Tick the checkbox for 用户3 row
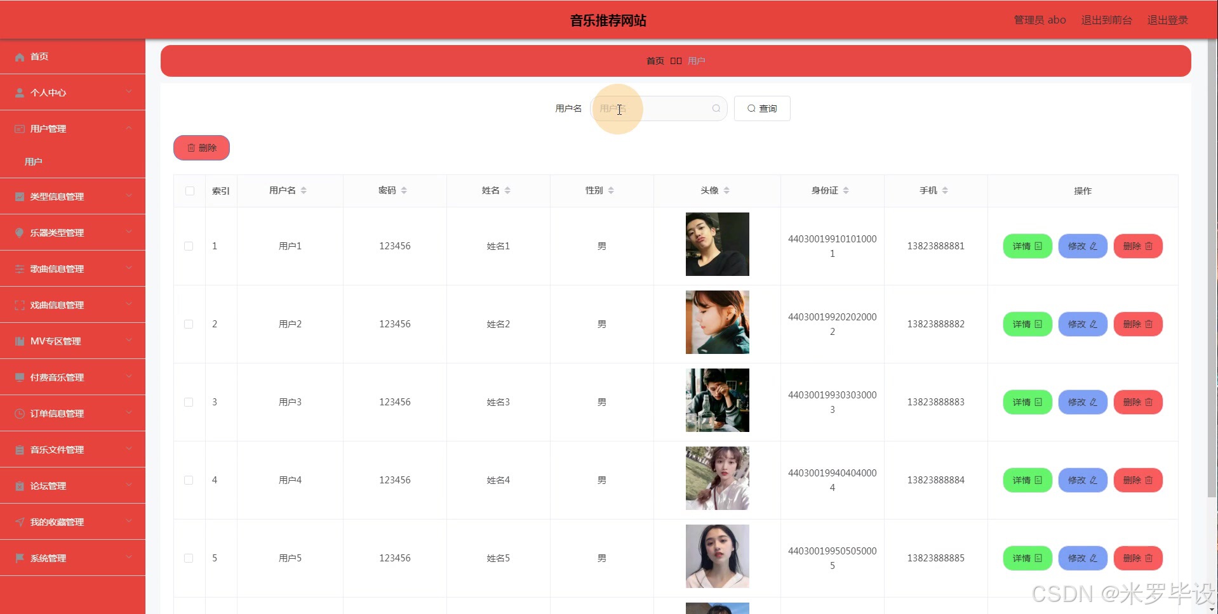This screenshot has height=614, width=1218. [189, 402]
